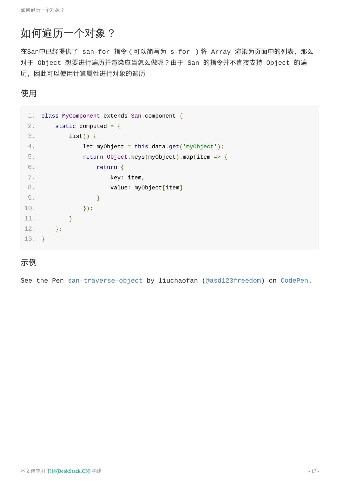This screenshot has height=481, width=340.
Task: Open the 书栈(BookStack.CN) footer link
Action: (68, 471)
